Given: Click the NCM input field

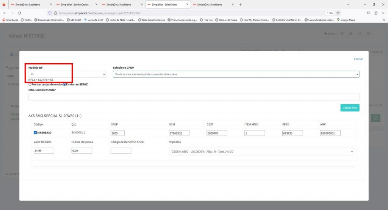Looking at the screenshot, I should (179, 133).
